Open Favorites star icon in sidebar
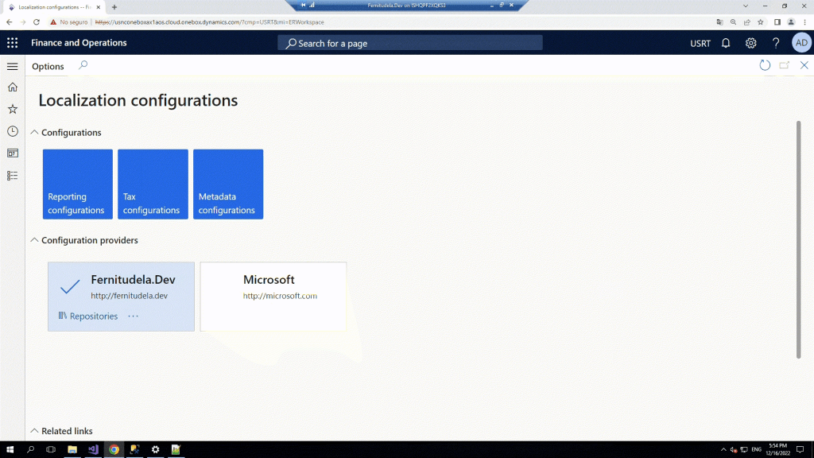814x458 pixels. click(x=12, y=109)
